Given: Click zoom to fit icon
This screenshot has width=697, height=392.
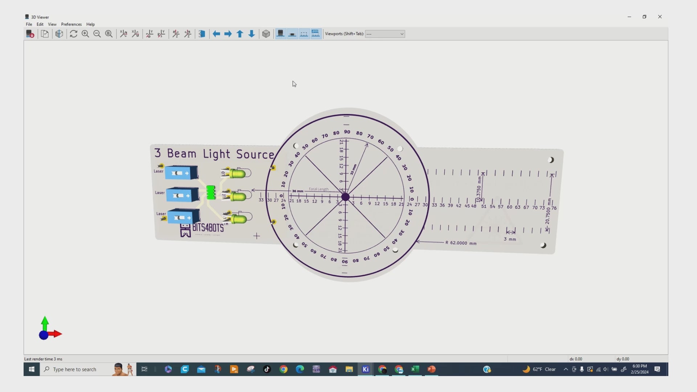Looking at the screenshot, I should (x=109, y=34).
